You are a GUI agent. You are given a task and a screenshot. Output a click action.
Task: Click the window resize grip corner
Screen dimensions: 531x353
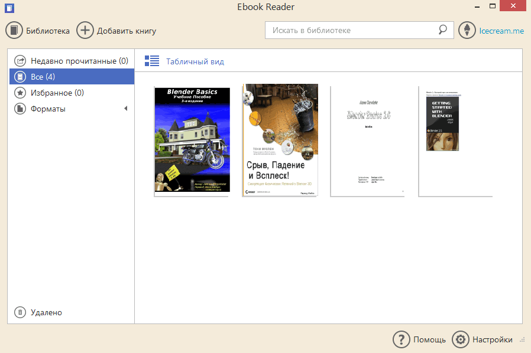pos(522,340)
